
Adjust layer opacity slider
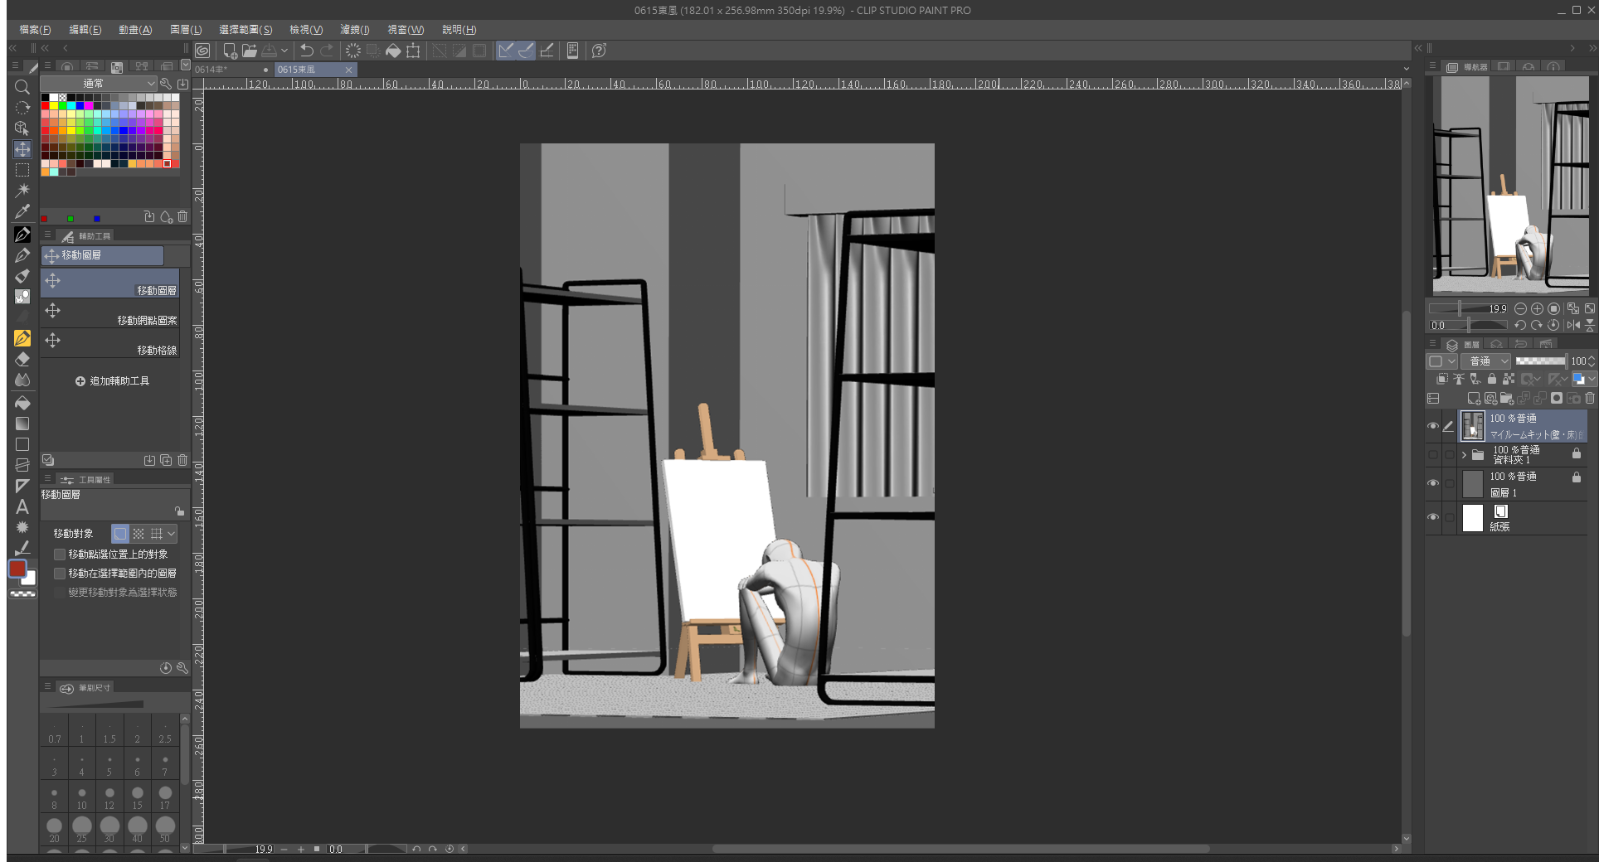tap(1540, 361)
